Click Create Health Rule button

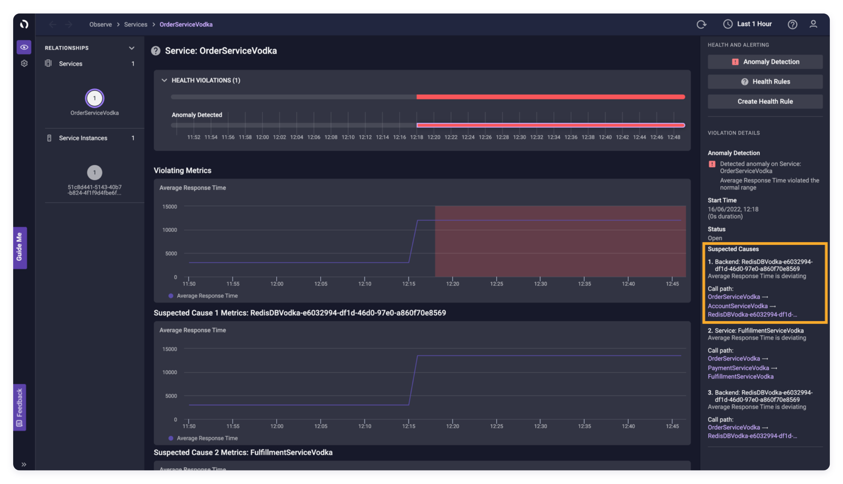pyautogui.click(x=765, y=101)
